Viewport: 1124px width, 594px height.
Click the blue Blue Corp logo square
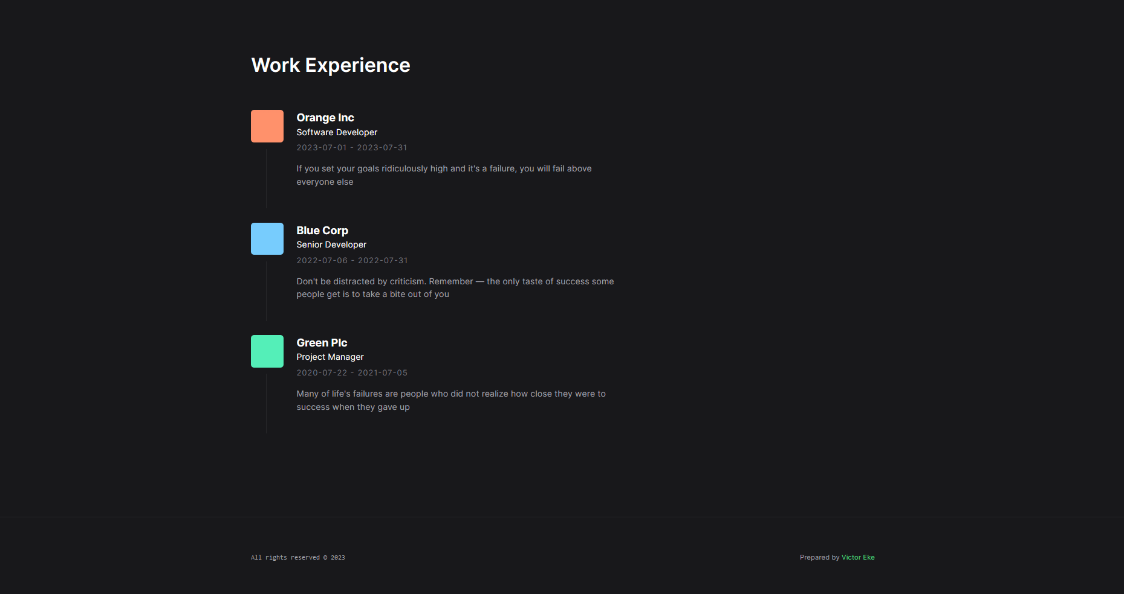267,238
